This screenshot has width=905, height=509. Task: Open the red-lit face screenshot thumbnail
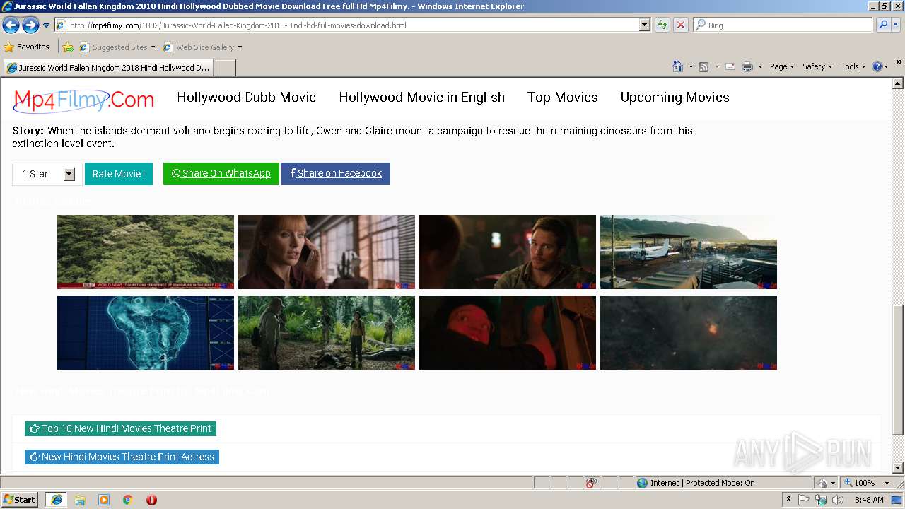pyautogui.click(x=508, y=333)
